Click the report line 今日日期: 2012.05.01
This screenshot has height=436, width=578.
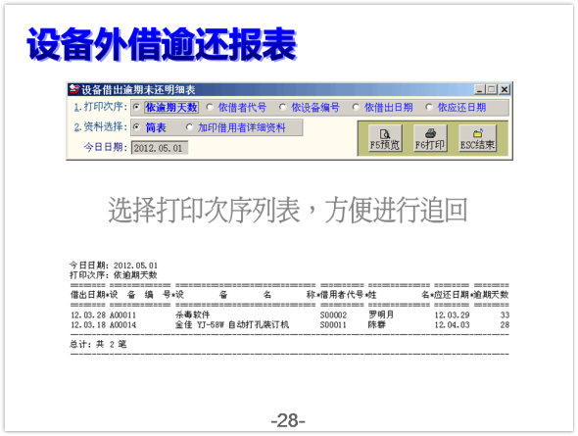tap(114, 266)
